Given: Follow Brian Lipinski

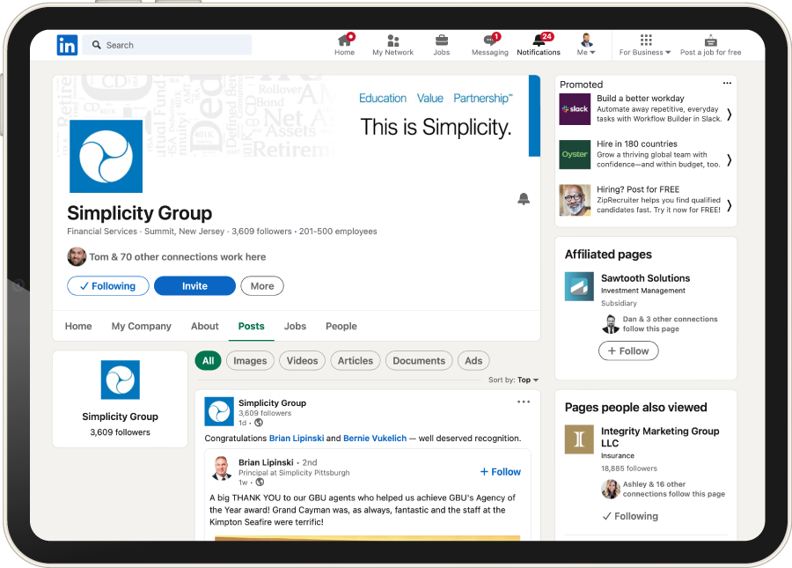Looking at the screenshot, I should click(500, 472).
